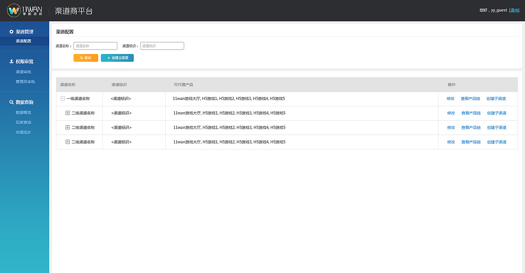
Task: Click the 一级渠道名称 row label
Action: tap(78, 99)
